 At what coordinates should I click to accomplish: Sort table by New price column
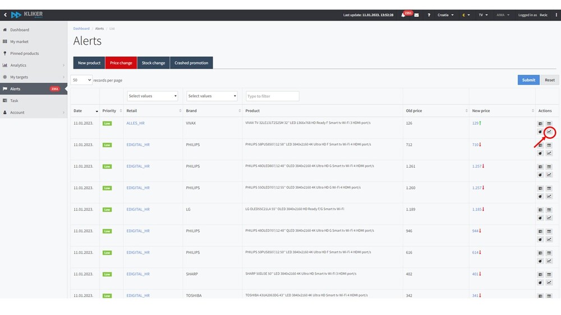(502, 111)
